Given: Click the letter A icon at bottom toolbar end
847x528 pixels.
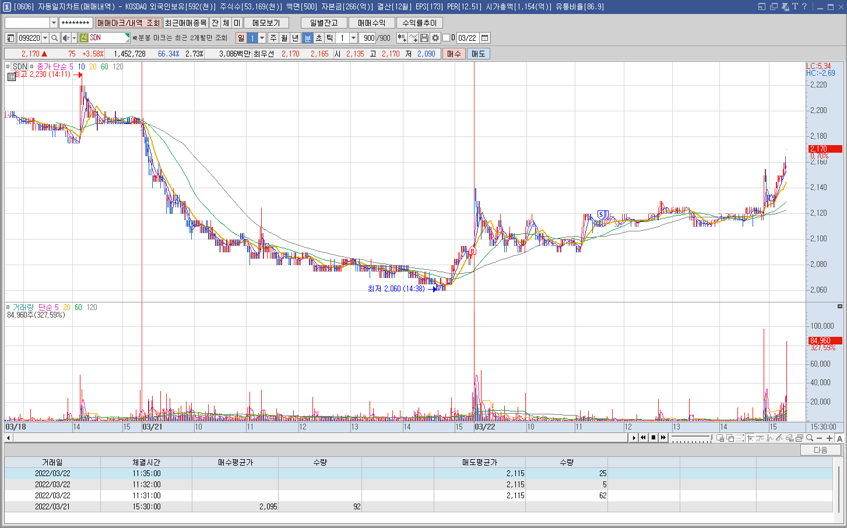Looking at the screenshot, I should [x=840, y=438].
